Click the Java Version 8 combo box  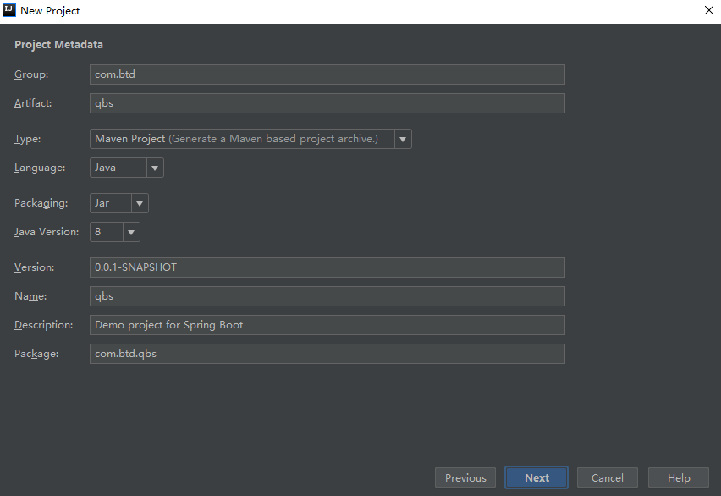(x=107, y=232)
